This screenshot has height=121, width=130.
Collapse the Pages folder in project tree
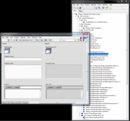(x=80, y=26)
